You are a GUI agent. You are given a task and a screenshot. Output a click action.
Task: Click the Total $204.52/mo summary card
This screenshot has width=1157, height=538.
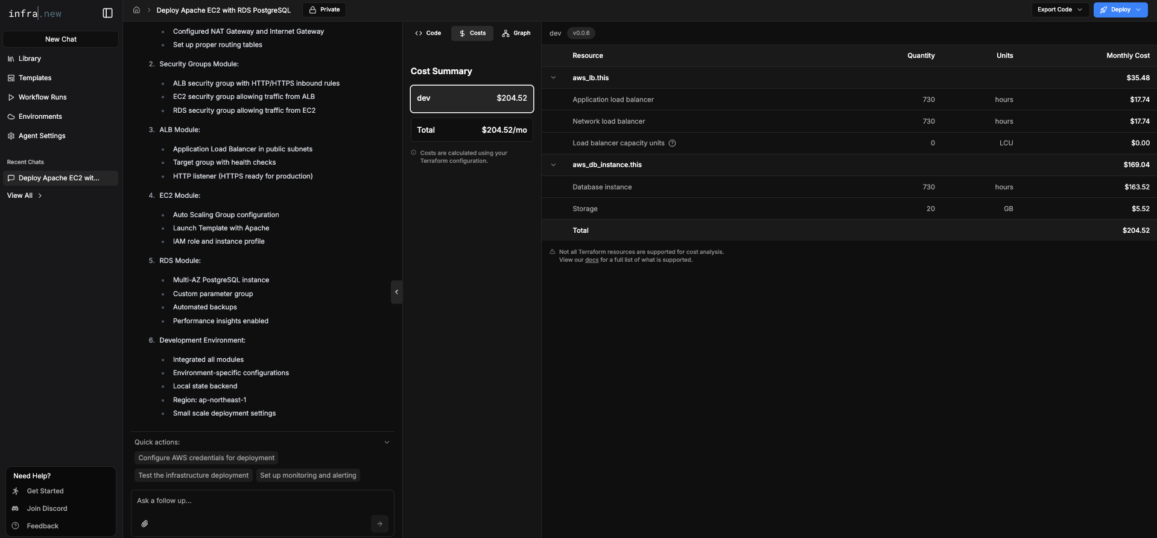[472, 130]
